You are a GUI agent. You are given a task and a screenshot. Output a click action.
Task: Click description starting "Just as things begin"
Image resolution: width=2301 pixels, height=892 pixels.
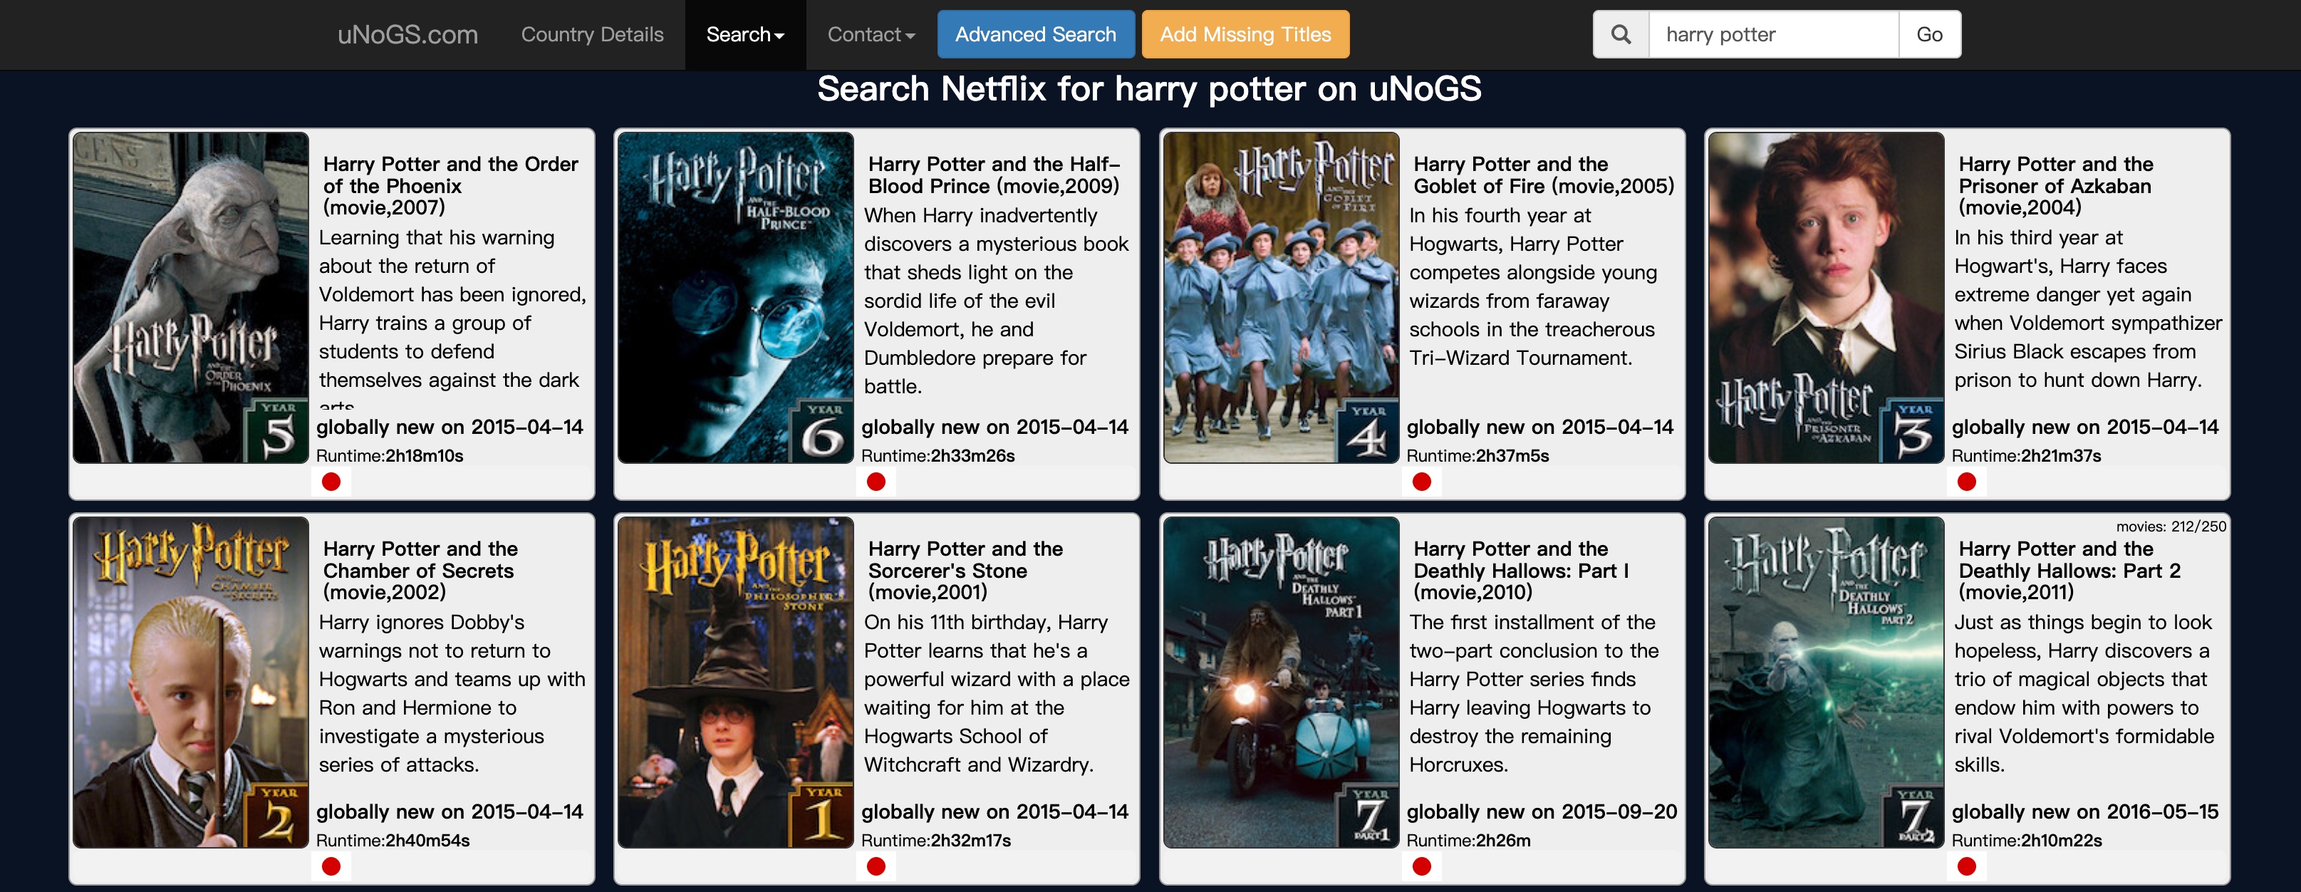[x=2084, y=693]
